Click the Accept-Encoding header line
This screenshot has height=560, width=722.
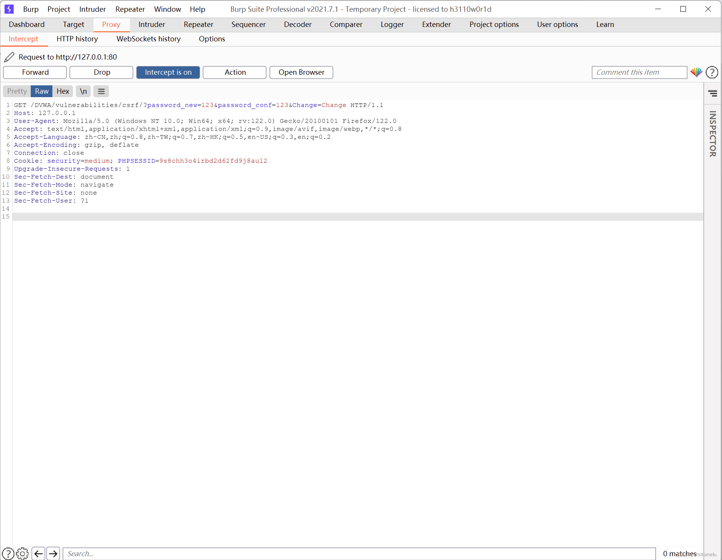click(x=76, y=145)
